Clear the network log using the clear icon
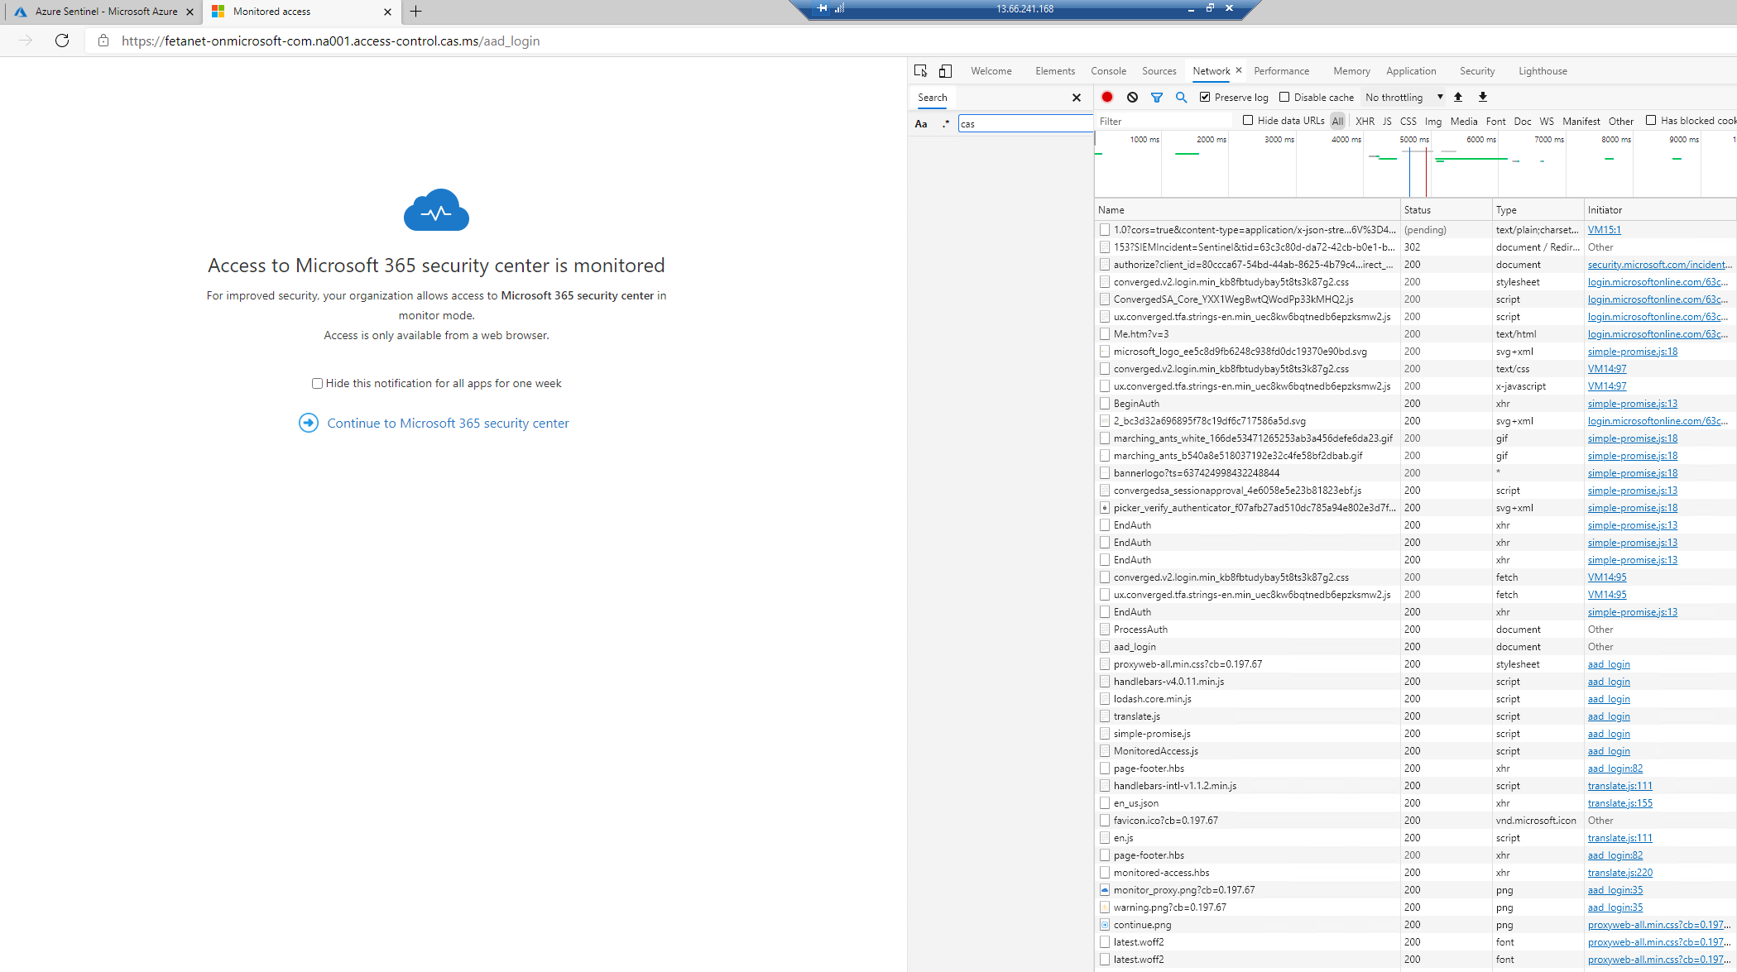 tap(1132, 97)
